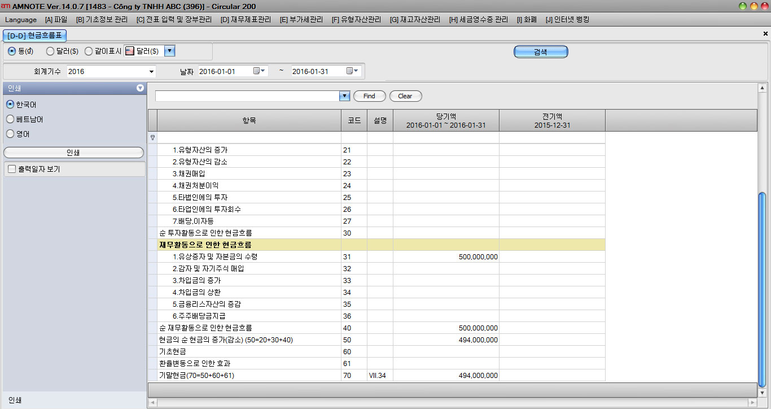
Task: Click the flag icon in the currency selector
Action: [x=129, y=51]
